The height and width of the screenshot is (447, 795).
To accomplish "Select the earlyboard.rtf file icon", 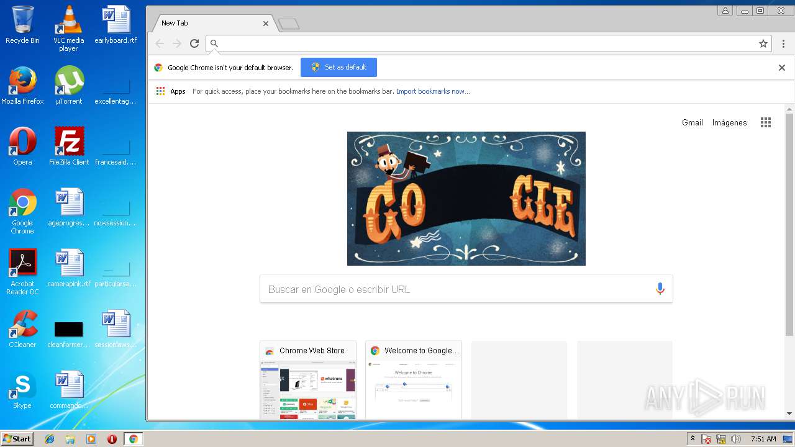I will pyautogui.click(x=116, y=25).
